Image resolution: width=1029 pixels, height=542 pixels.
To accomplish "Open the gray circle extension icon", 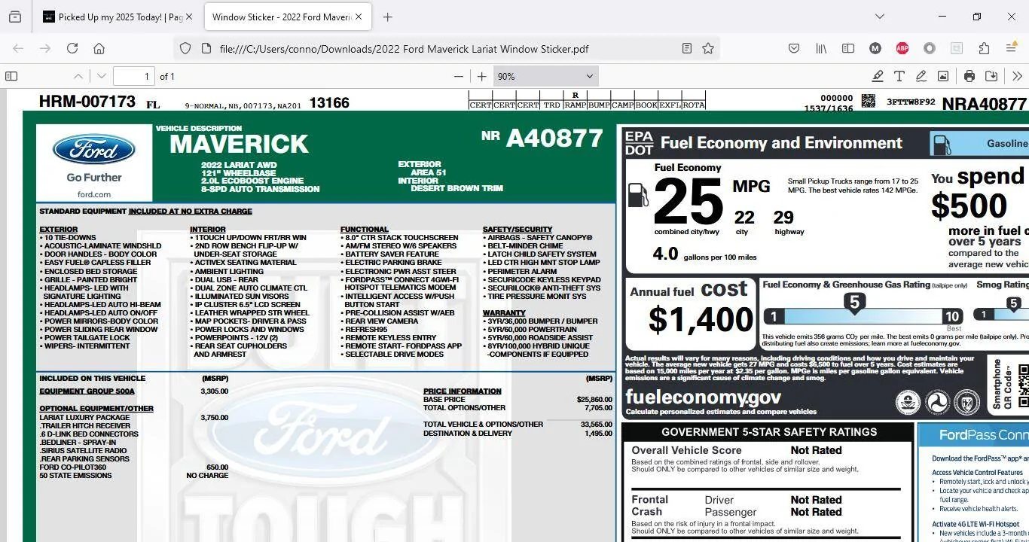I will pyautogui.click(x=930, y=48).
